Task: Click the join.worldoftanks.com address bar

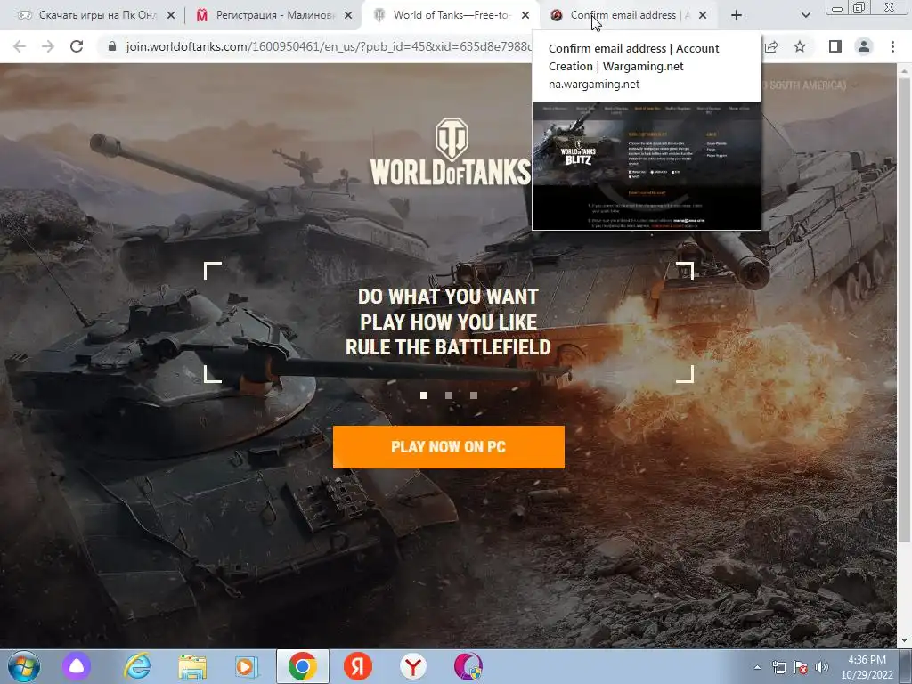Action: pyautogui.click(x=328, y=46)
